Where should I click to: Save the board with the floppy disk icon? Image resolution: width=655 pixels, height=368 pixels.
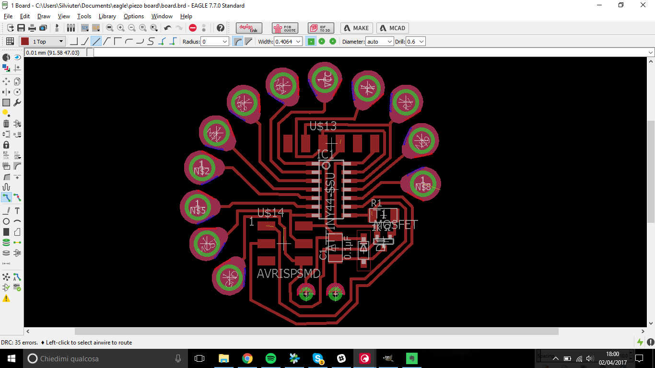21,28
